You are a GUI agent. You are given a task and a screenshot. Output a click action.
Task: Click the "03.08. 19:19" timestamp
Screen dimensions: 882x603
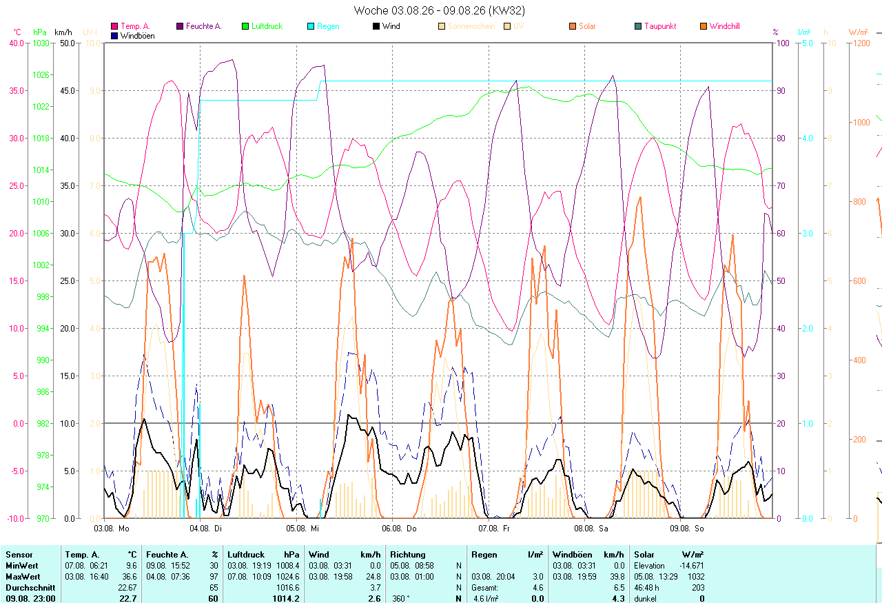[x=249, y=566]
